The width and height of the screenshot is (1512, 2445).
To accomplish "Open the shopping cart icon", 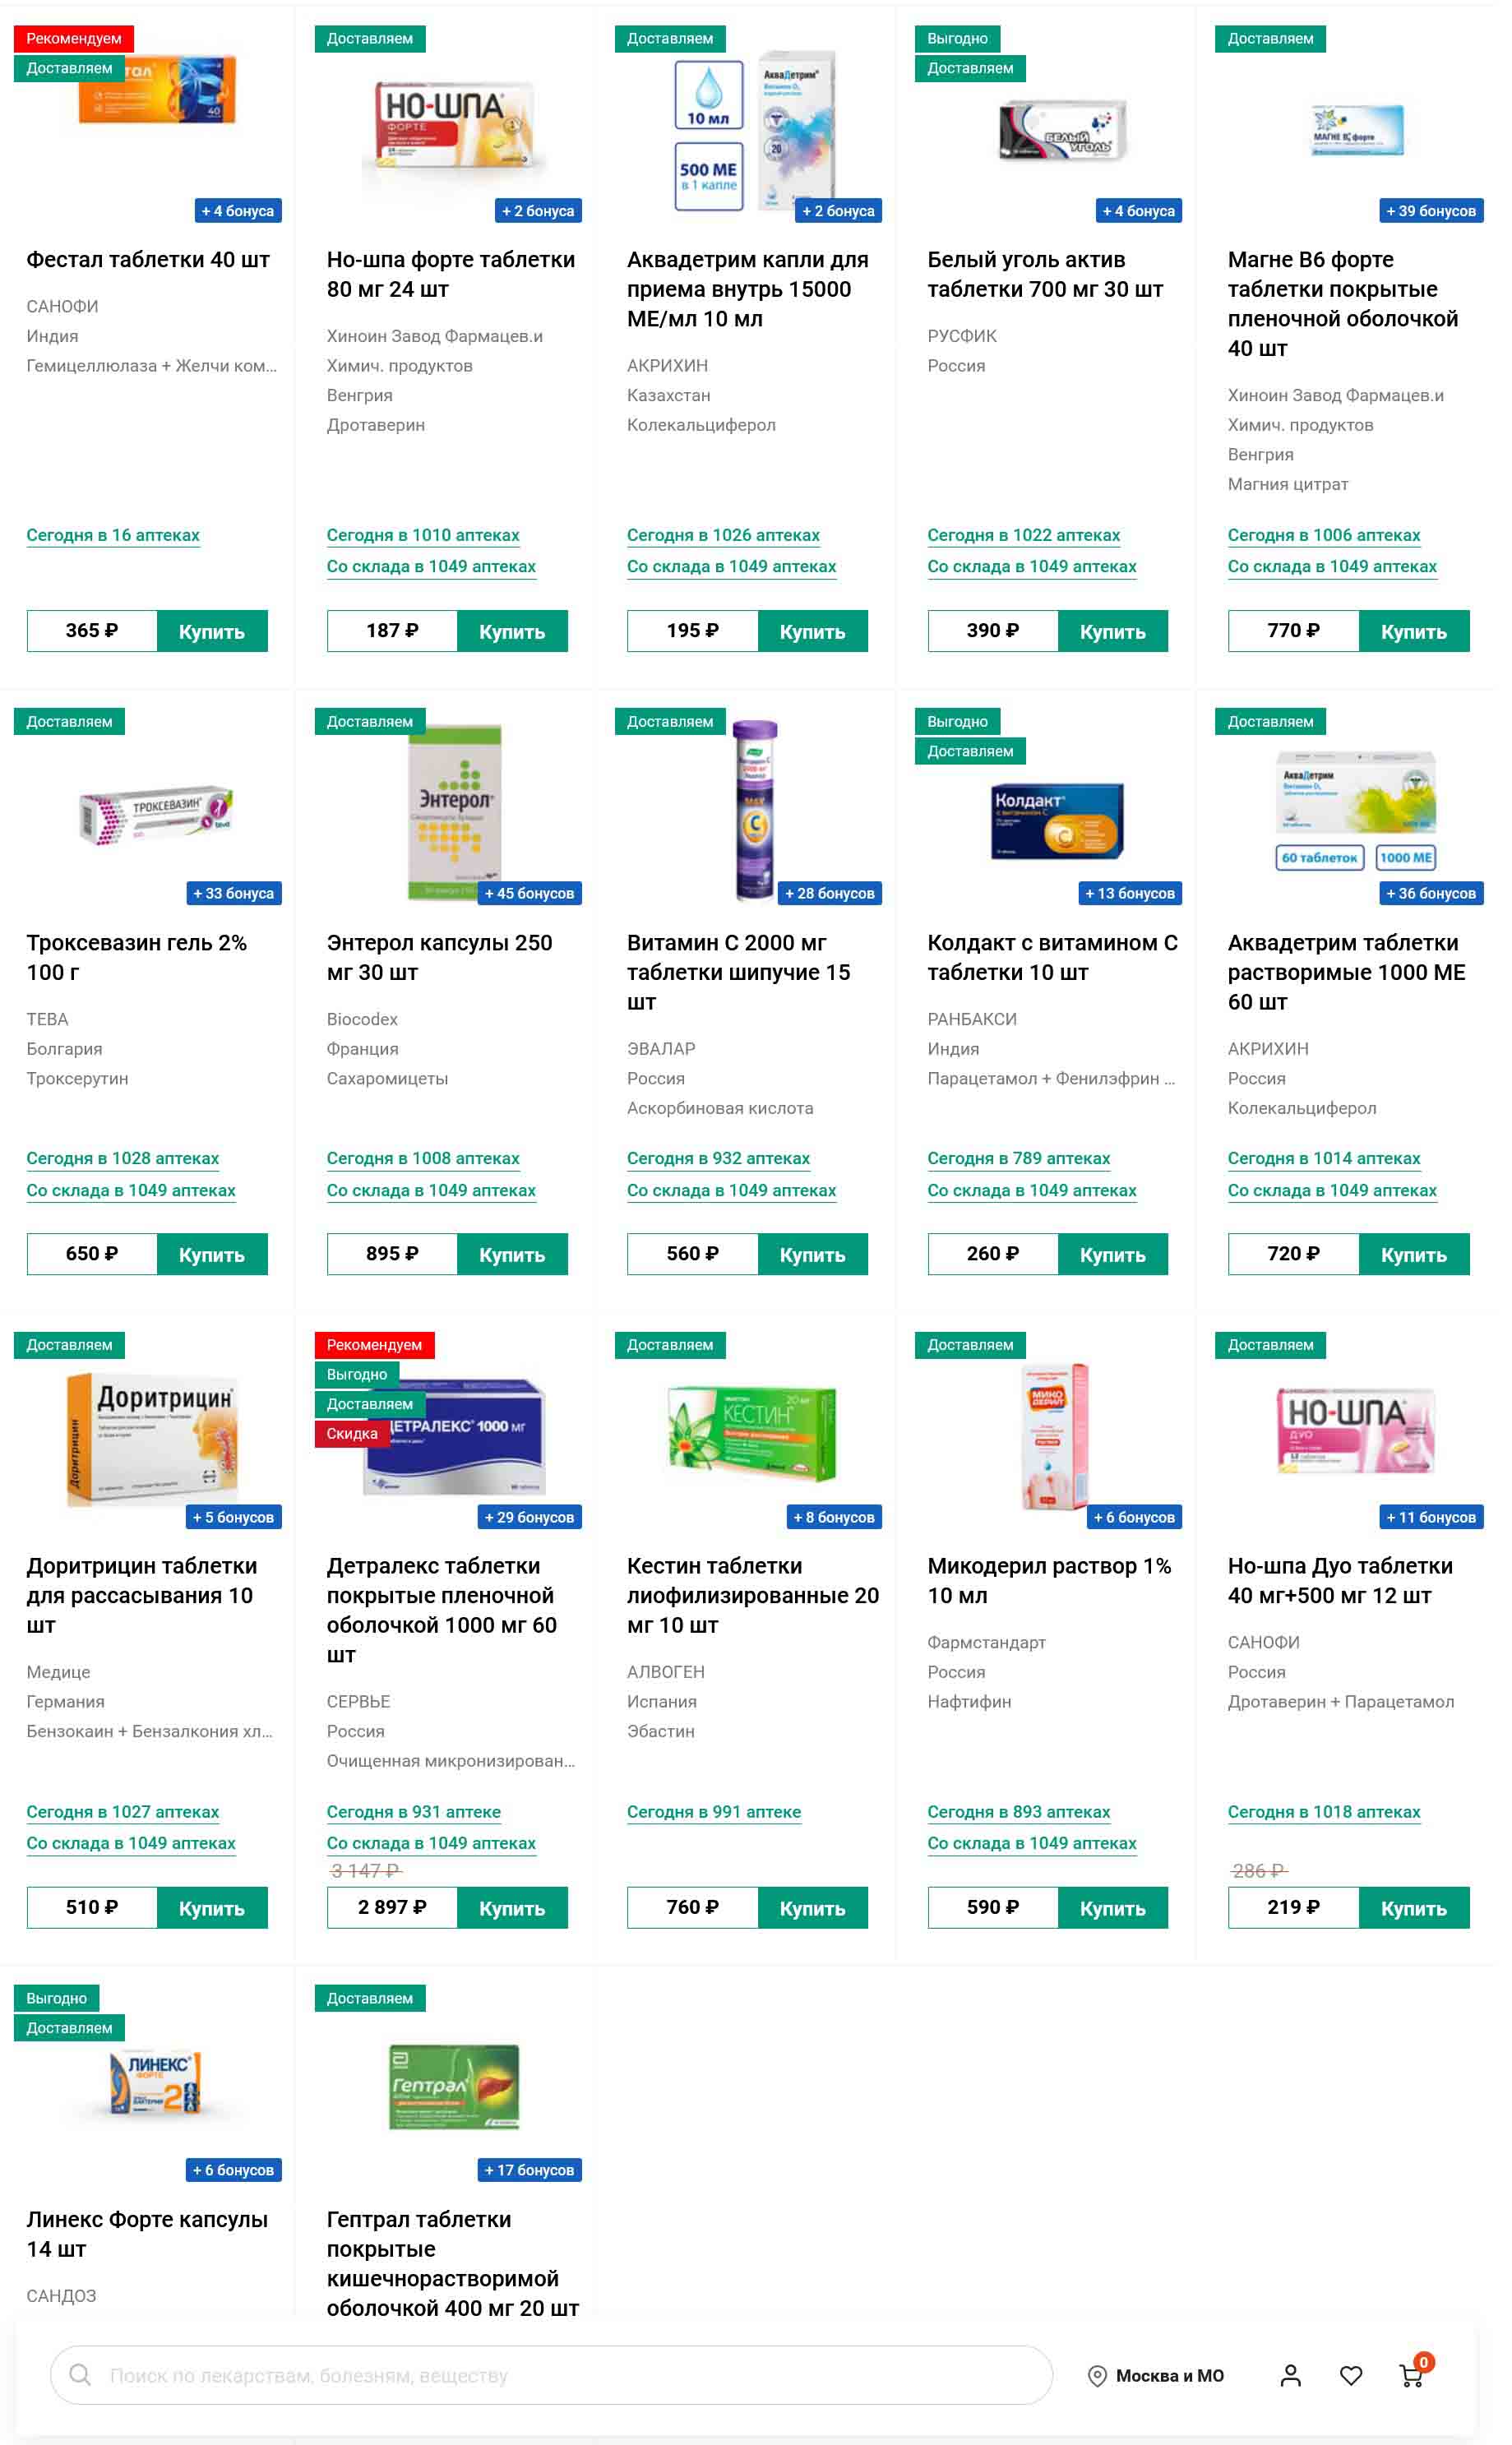I will tap(1412, 2375).
